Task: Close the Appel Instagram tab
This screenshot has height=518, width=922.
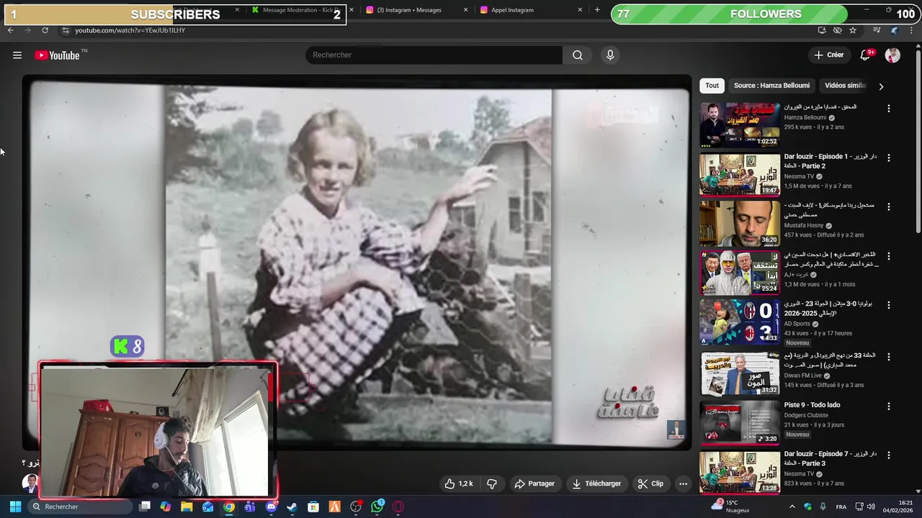Action: click(580, 10)
